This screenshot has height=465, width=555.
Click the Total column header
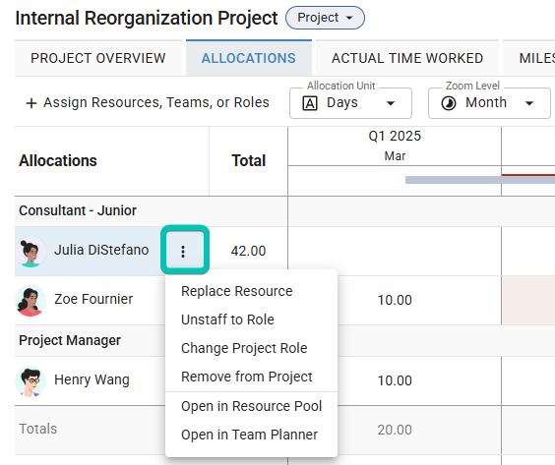[x=249, y=161]
